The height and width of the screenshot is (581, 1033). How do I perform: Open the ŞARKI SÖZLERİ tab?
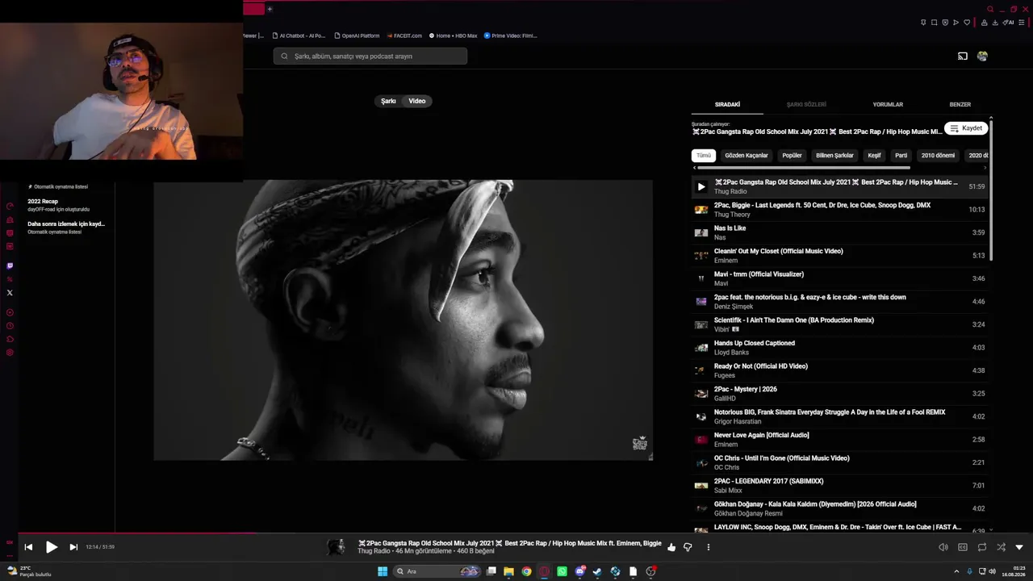(806, 104)
